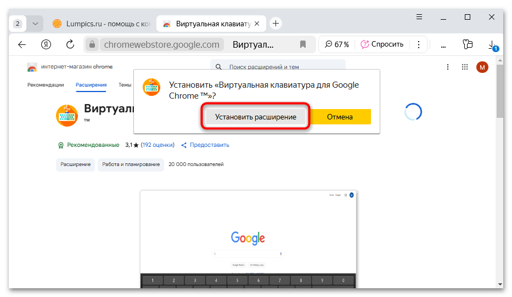Viewport: 512px width, 297px height.
Task: Open the Extensions section
Action: [91, 85]
